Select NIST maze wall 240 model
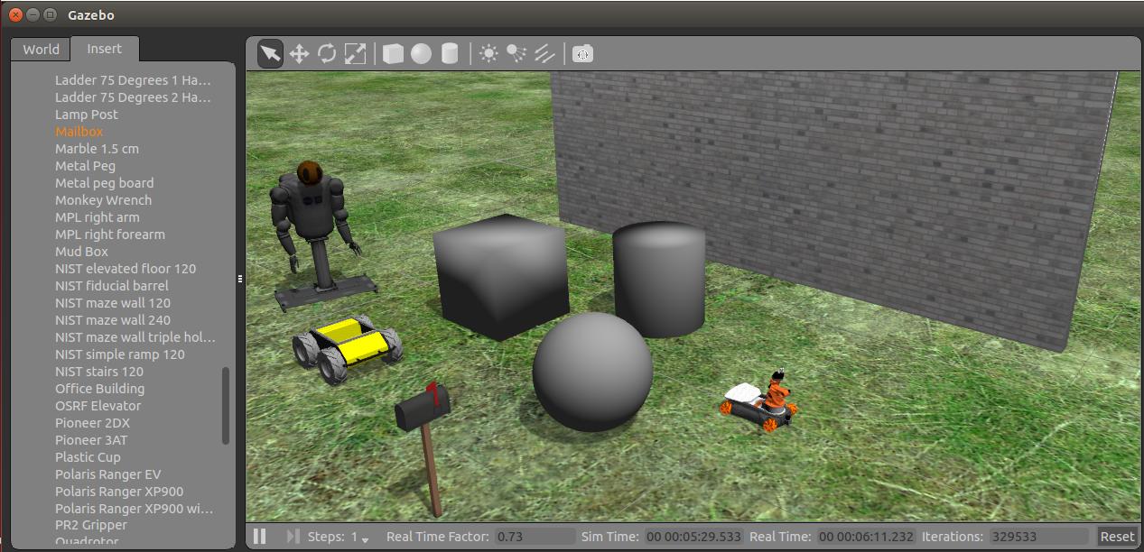 tap(113, 319)
